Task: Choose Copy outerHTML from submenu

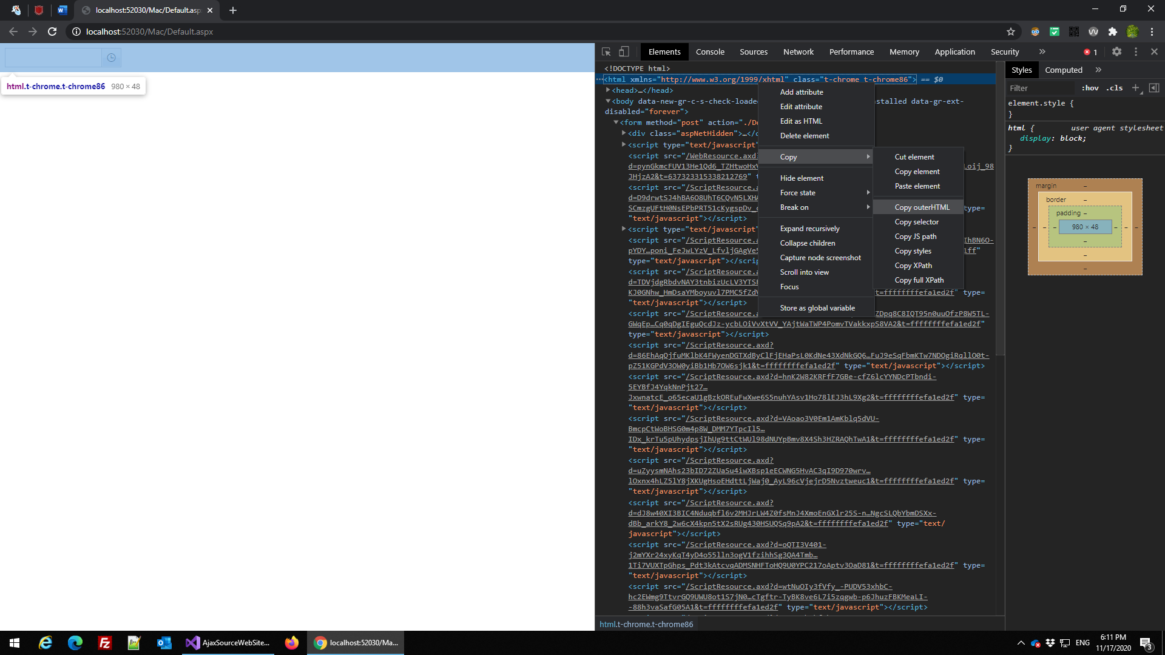Action: pyautogui.click(x=922, y=207)
